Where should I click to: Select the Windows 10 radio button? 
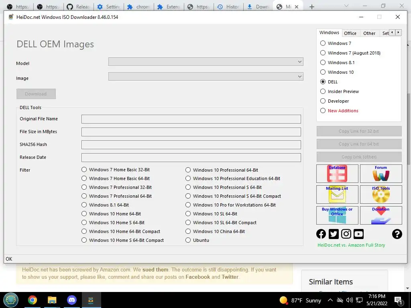coord(323,72)
